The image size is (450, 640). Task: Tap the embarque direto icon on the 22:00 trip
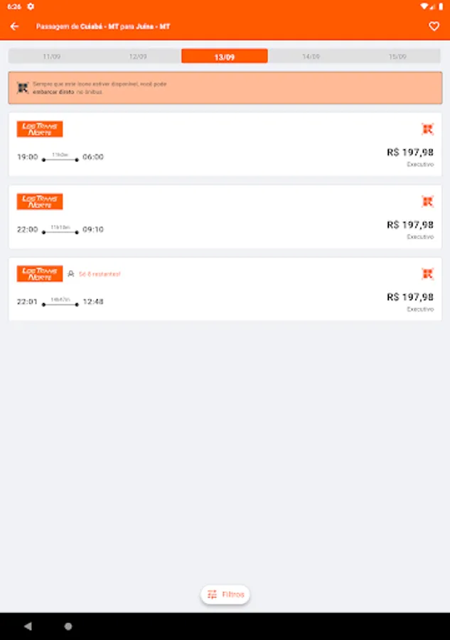(427, 201)
